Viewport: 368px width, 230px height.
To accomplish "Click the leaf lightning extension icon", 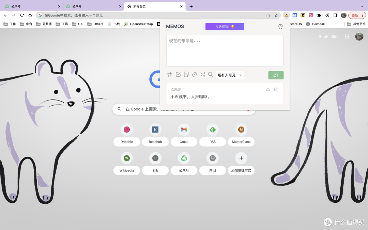I will coord(327,15).
